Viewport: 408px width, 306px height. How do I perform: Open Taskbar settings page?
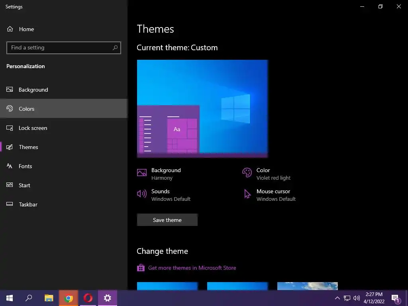(64, 204)
